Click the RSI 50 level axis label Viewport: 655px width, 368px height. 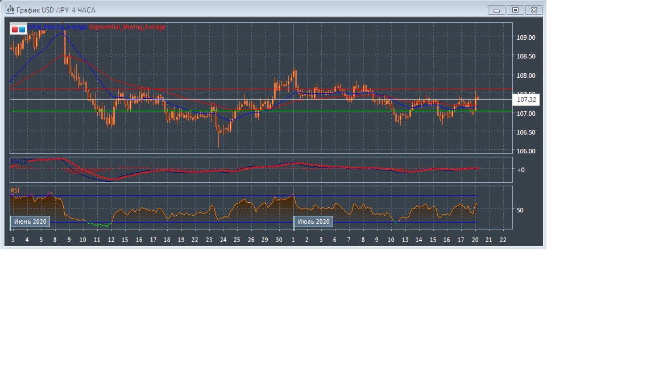click(520, 210)
